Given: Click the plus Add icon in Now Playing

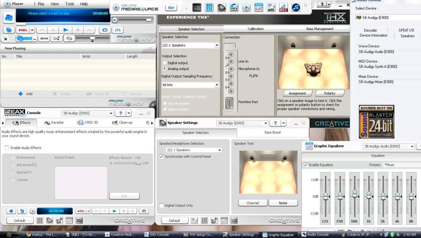Looking at the screenshot, I should tap(21, 94).
